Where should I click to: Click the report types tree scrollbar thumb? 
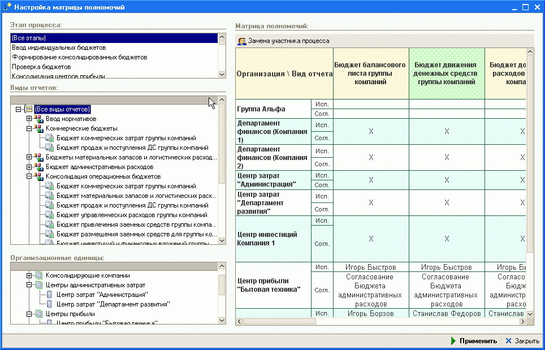click(x=222, y=143)
